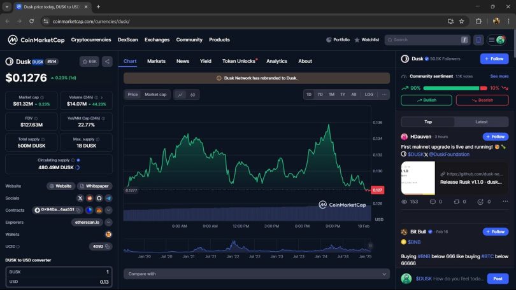Click the blue wallet icon in Contracts row
Image resolution: width=516 pixels, height=290 pixels.
[x=89, y=211]
